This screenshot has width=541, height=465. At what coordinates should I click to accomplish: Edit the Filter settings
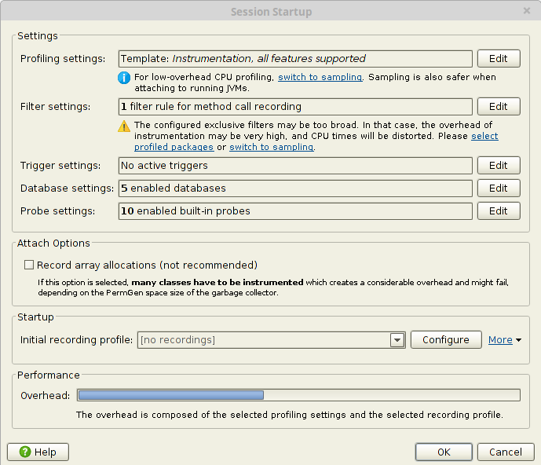tap(499, 107)
